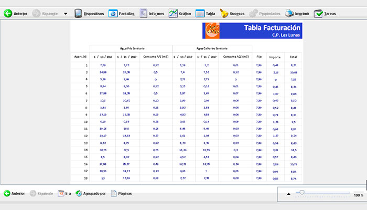
Task: Click the 'Total' column header
Action: (x=293, y=57)
